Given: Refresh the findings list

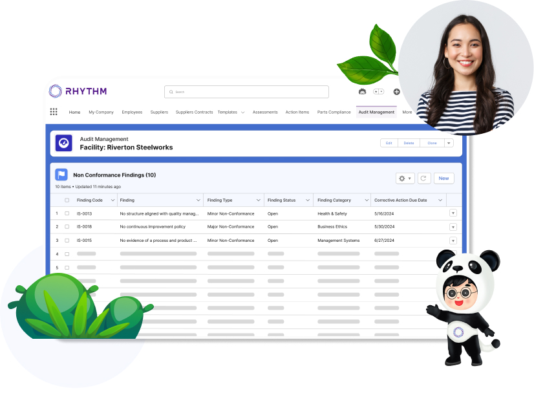Looking at the screenshot, I should [x=424, y=178].
